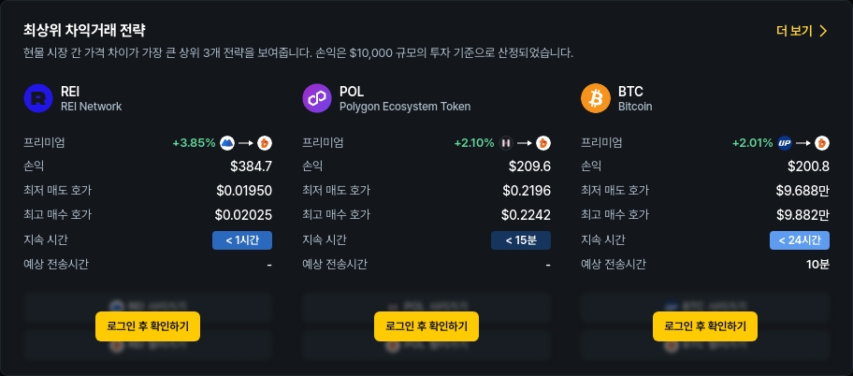The image size is (853, 376).
Task: Select the < 1시간 duration badge
Action: click(242, 240)
